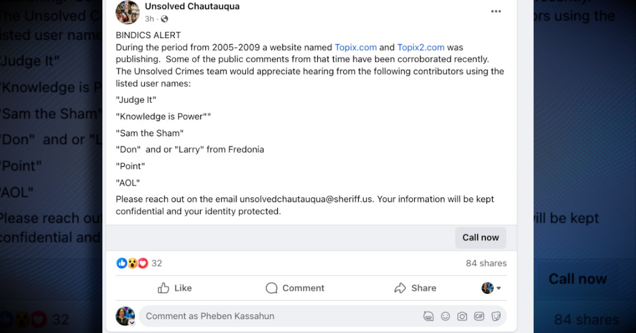Insert an avatar sticker in comment
Screen dimensions: 636x333
coord(428,316)
